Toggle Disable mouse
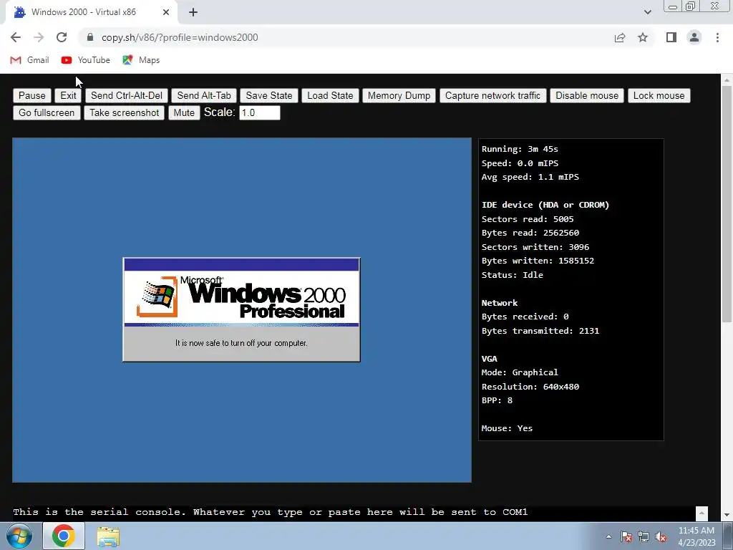The height and width of the screenshot is (550, 733). point(587,95)
